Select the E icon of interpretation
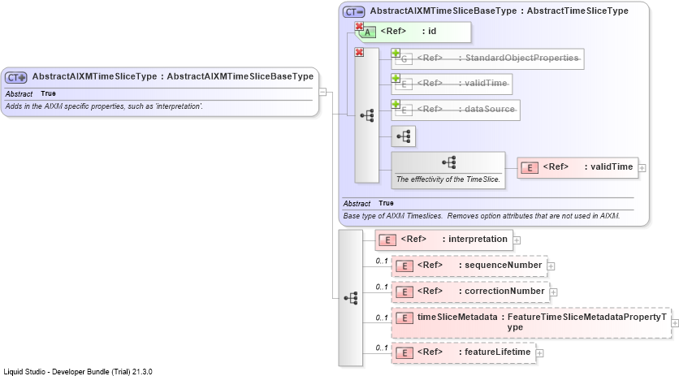The height and width of the screenshot is (376, 679). [387, 240]
